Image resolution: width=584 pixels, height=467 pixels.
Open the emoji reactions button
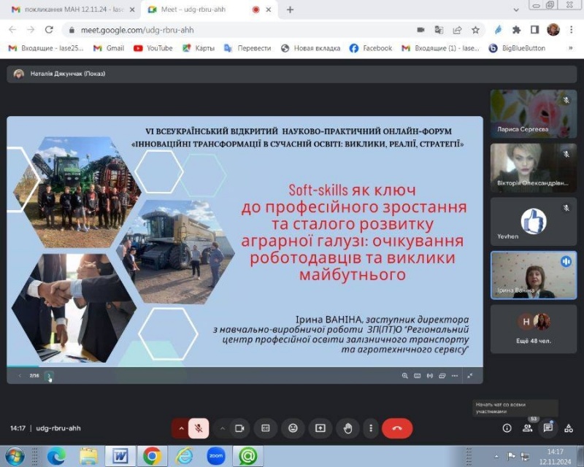coord(293,428)
